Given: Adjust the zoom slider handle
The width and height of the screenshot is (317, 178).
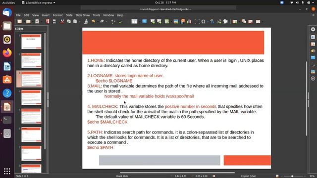Looking at the screenshot, I should coord(292,176).
